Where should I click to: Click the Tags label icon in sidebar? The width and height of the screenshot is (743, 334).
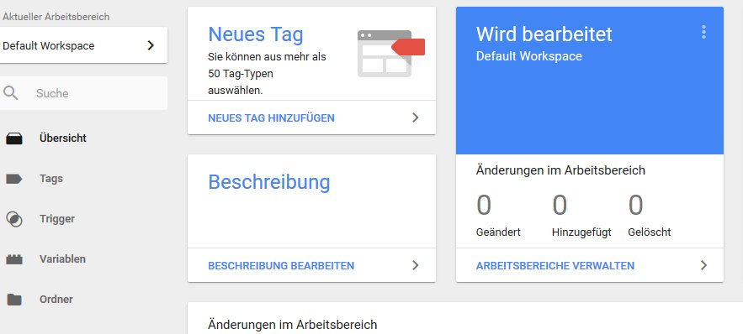(x=13, y=179)
